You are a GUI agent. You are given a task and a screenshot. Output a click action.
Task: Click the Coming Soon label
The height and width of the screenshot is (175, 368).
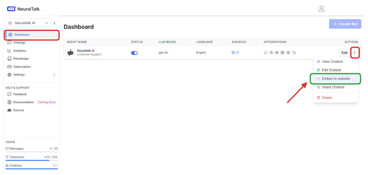click(x=47, y=102)
